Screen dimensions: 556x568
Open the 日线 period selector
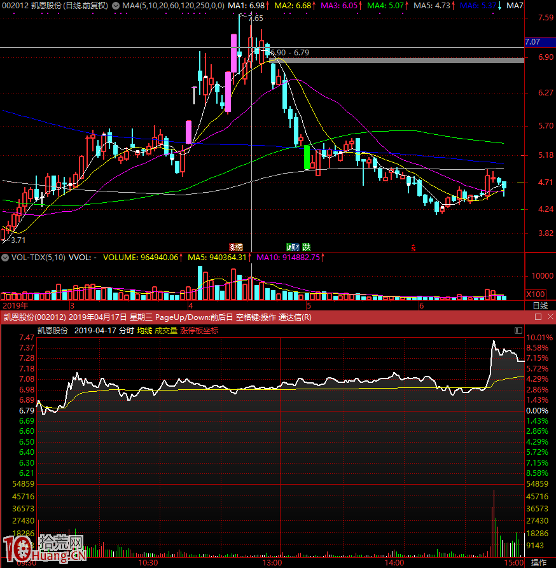539,306
